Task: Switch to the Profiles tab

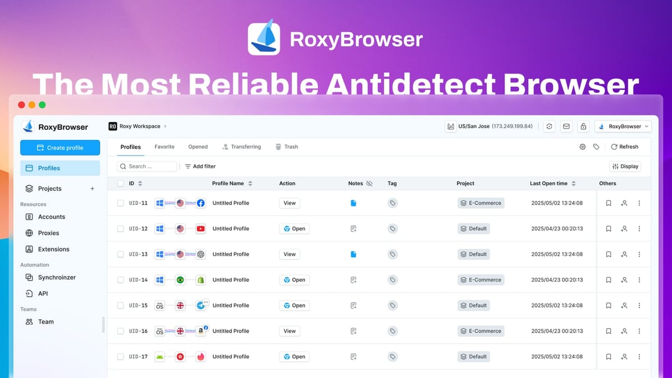Action: tap(130, 147)
